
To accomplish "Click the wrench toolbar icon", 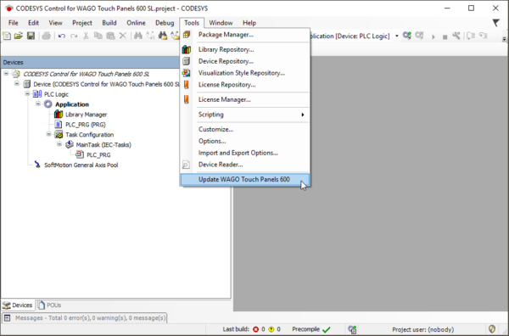I will click(456, 36).
